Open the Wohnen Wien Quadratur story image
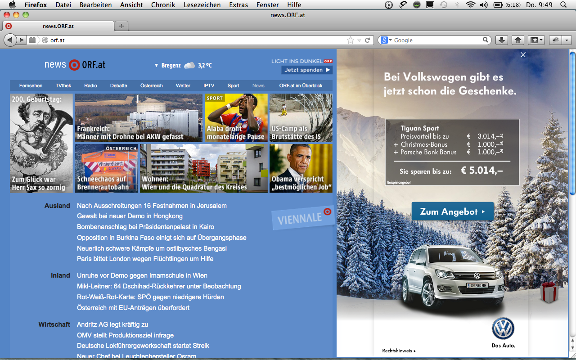 coord(203,168)
